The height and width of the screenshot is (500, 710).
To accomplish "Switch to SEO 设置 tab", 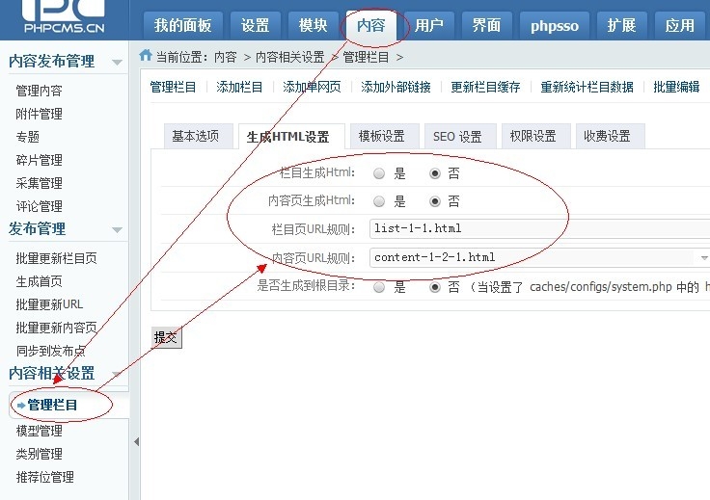I will point(460,136).
